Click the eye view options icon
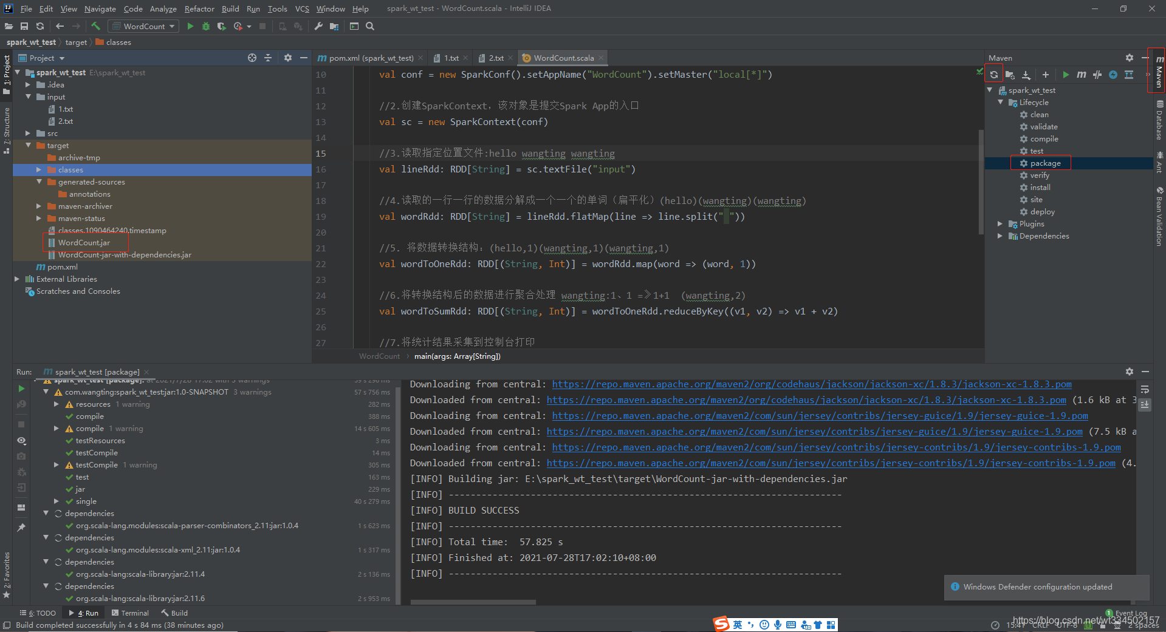1166x632 pixels. 21,441
